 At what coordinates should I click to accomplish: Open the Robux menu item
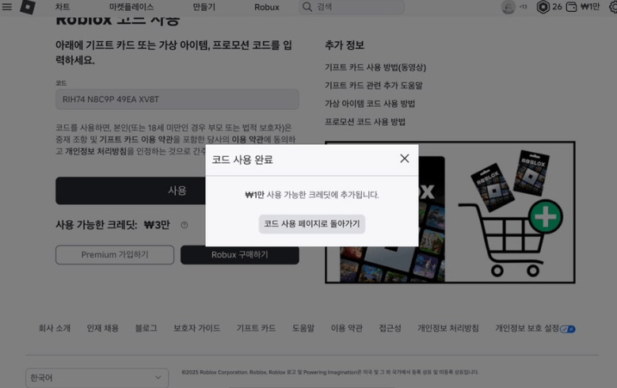(x=266, y=7)
